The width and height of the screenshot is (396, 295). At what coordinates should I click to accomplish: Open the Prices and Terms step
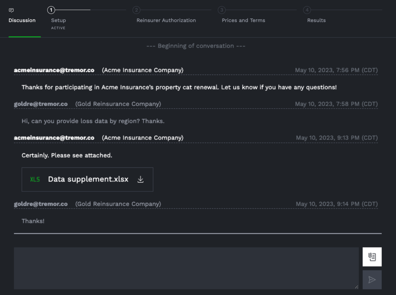coord(243,20)
